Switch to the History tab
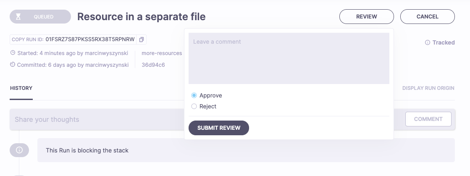 point(21,88)
